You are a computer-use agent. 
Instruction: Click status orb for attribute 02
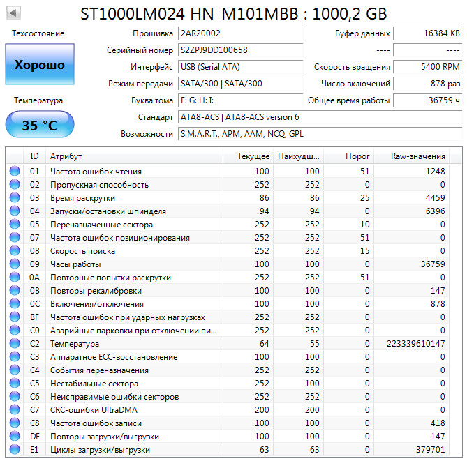pyautogui.click(x=15, y=185)
